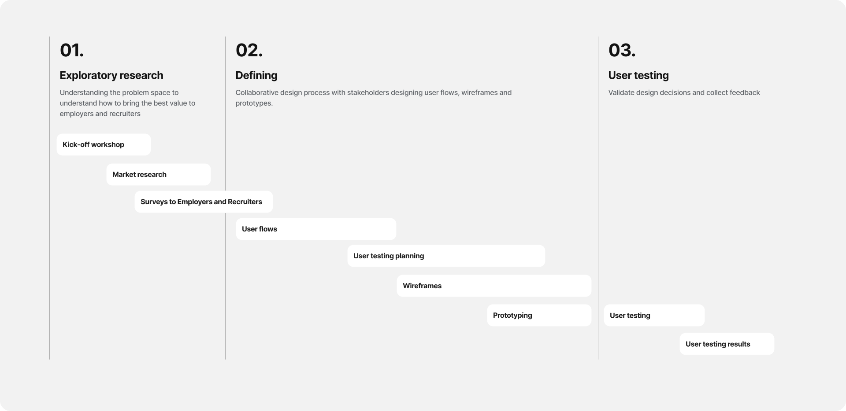
Task: Click the User testing phase heading
Action: point(638,75)
